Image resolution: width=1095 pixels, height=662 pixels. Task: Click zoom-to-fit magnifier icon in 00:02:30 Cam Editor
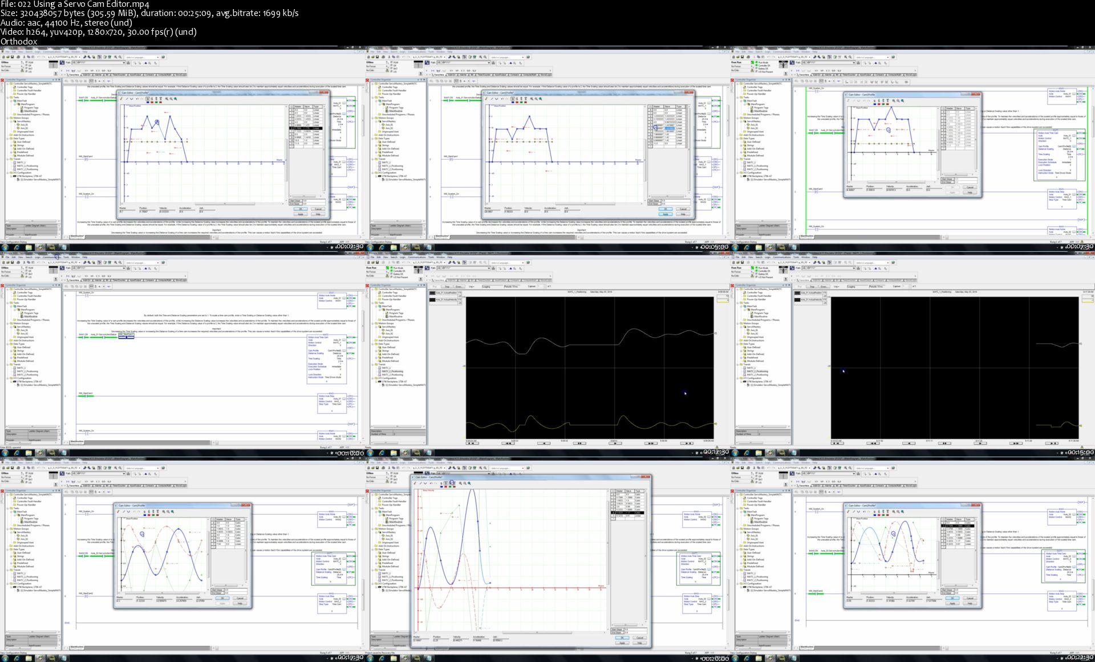pos(175,99)
